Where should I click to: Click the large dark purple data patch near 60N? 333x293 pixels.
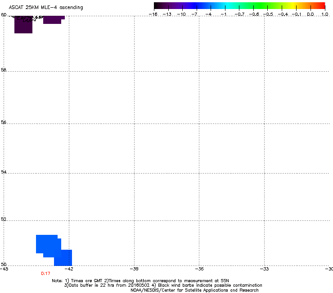pyautogui.click(x=23, y=25)
